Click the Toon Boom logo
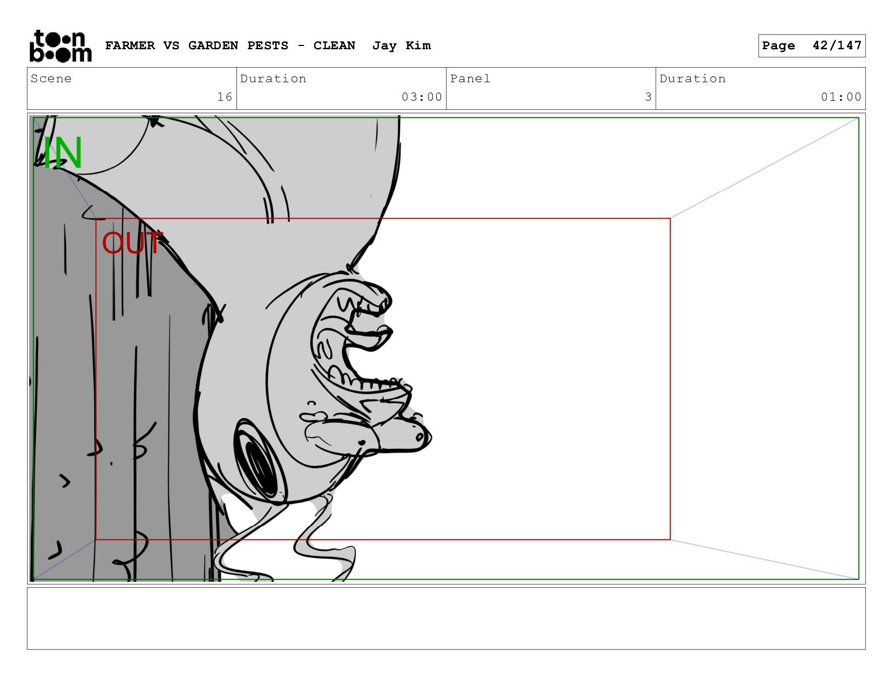Screen dimensions: 894x690 click(x=60, y=46)
